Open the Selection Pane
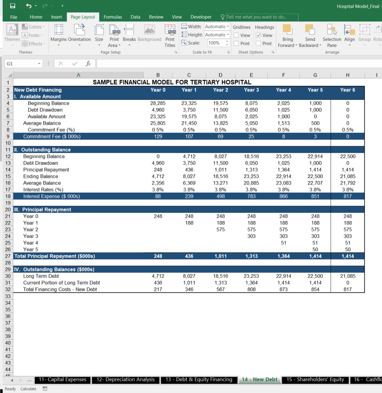Image resolution: width=382 pixels, height=393 pixels. pos(332,36)
